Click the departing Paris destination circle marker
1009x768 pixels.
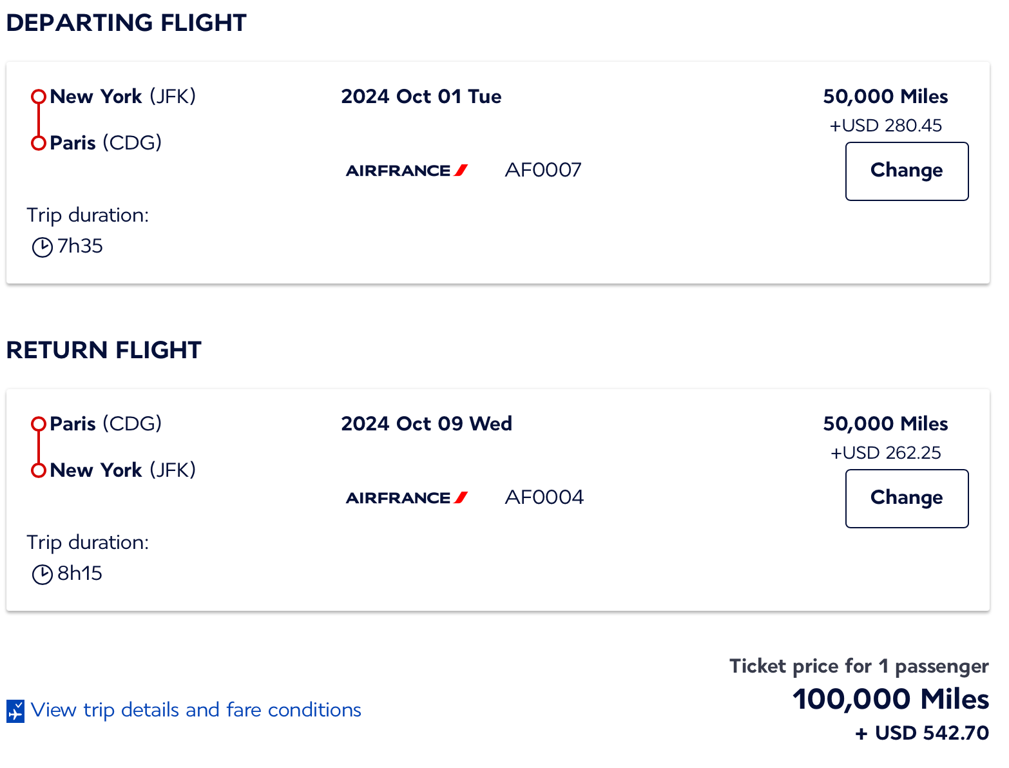tap(39, 143)
